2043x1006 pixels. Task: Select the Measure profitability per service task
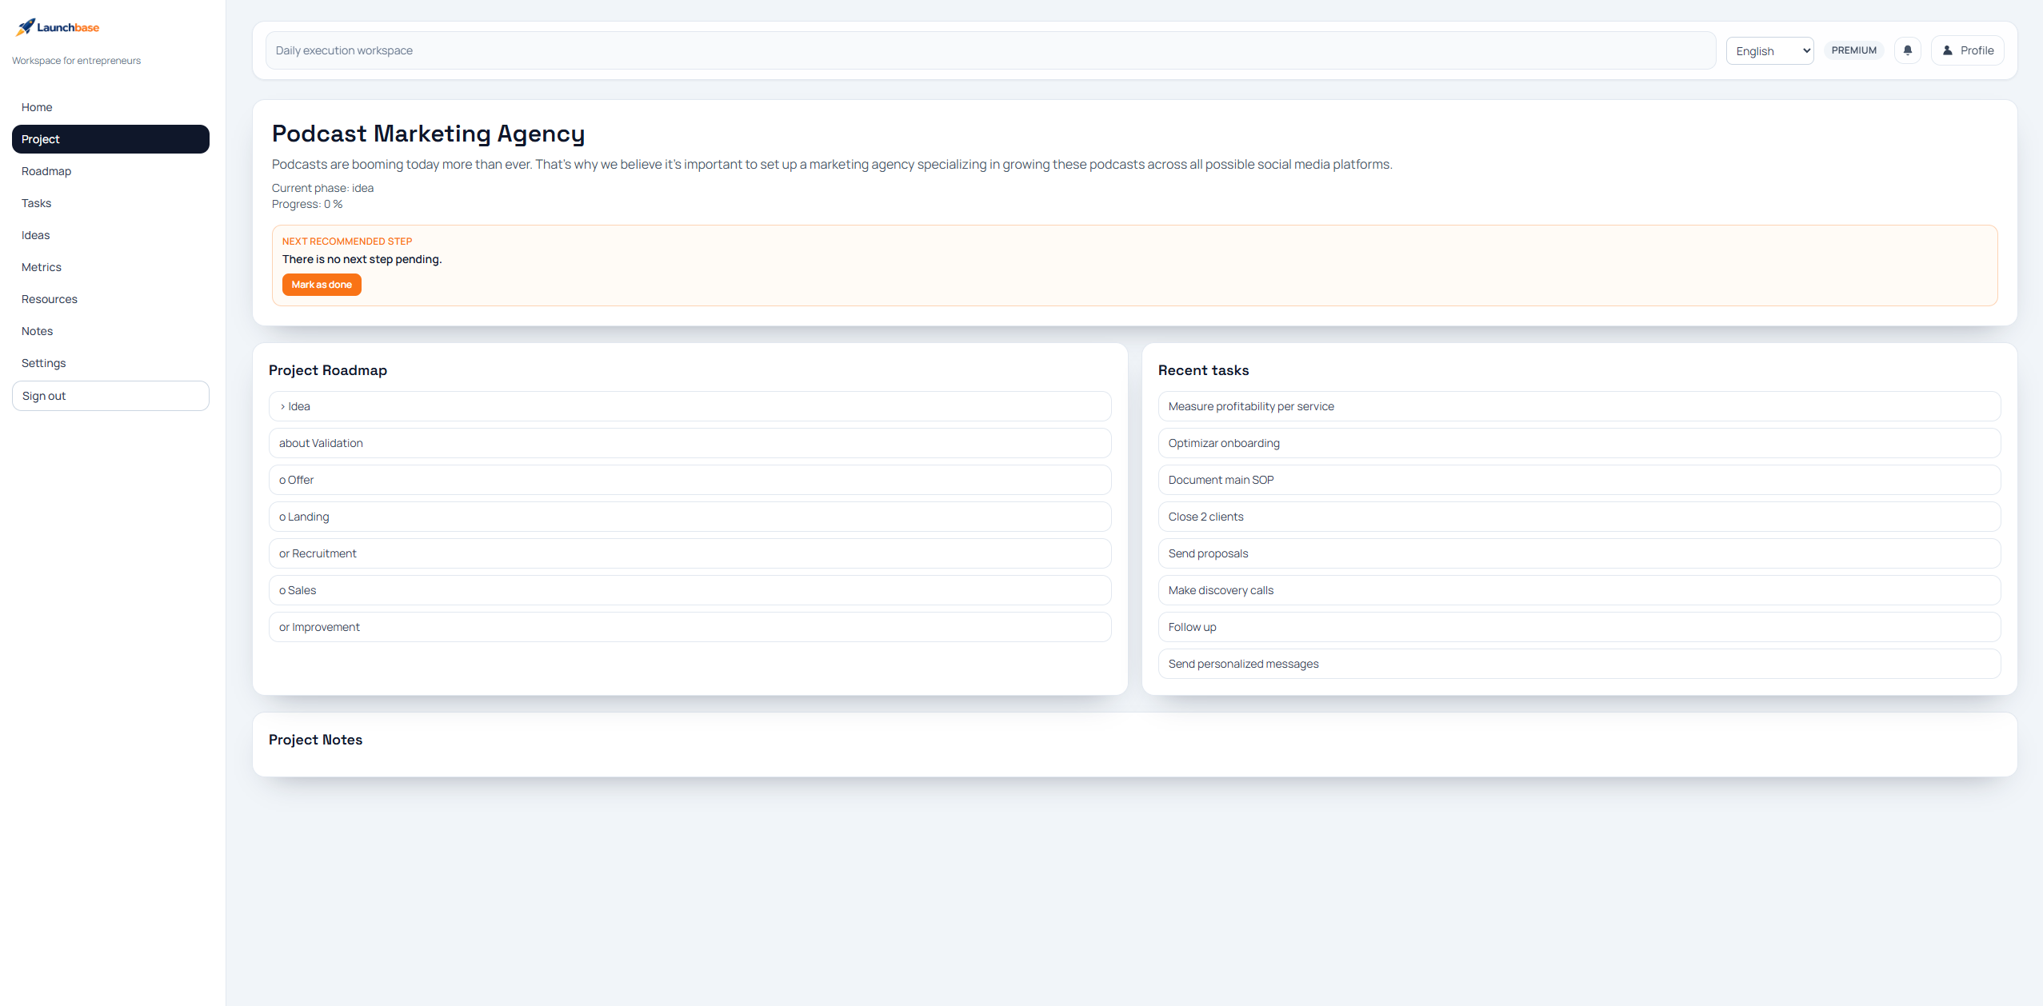click(x=1578, y=405)
